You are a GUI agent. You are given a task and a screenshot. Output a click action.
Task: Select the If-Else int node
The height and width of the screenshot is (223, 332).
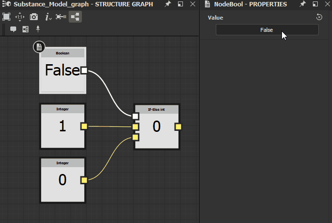156,127
